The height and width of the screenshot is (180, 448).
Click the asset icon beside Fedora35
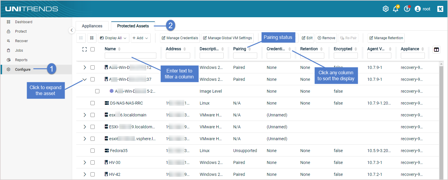click(x=107, y=151)
